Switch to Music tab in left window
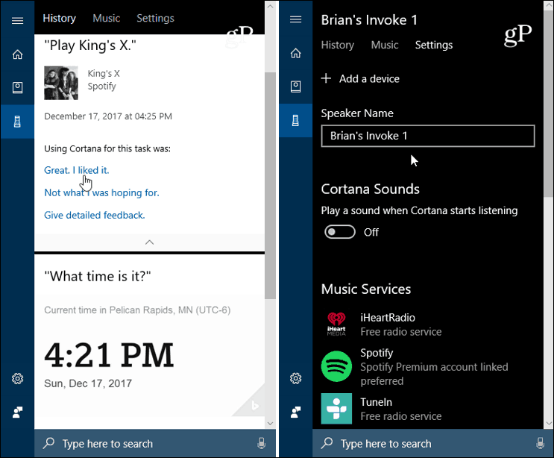The width and height of the screenshot is (554, 458). pos(107,18)
